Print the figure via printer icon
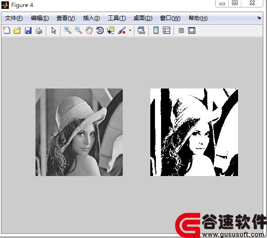The width and height of the screenshot is (267, 238). click(39, 31)
